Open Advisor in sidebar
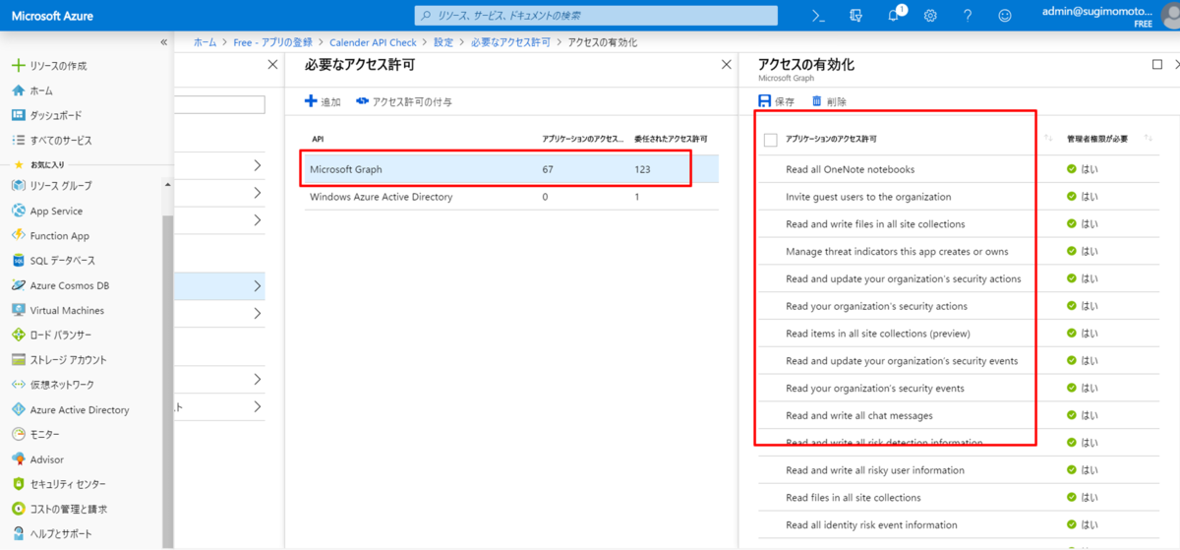 [37, 459]
